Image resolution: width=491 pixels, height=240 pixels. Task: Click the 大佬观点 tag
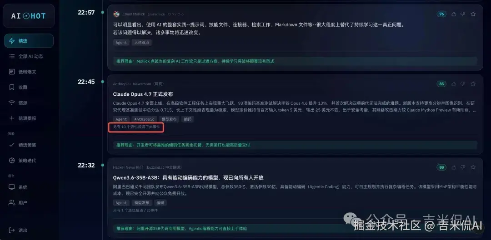point(141,43)
